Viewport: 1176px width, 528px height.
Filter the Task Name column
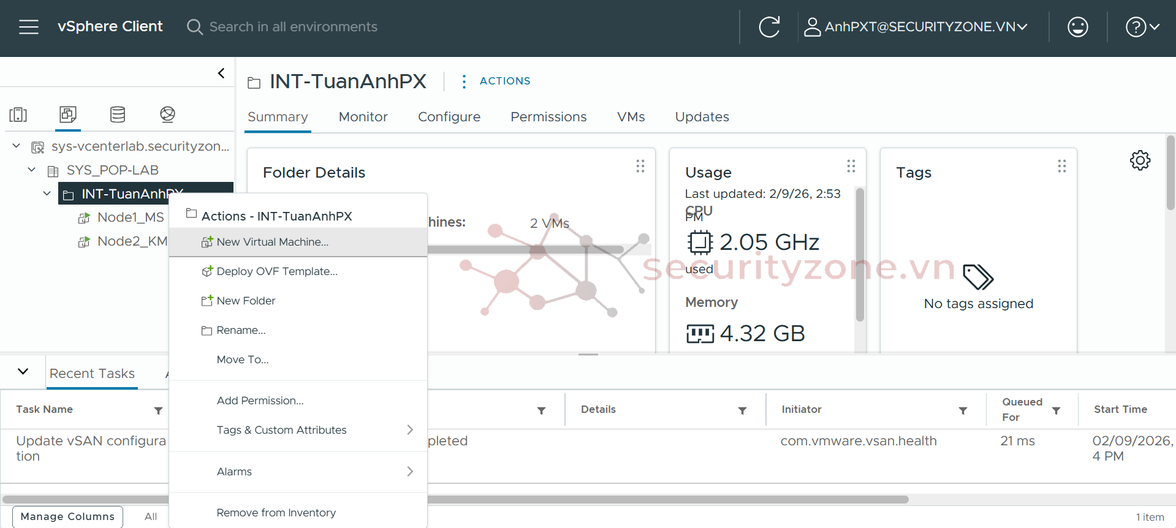pos(158,410)
